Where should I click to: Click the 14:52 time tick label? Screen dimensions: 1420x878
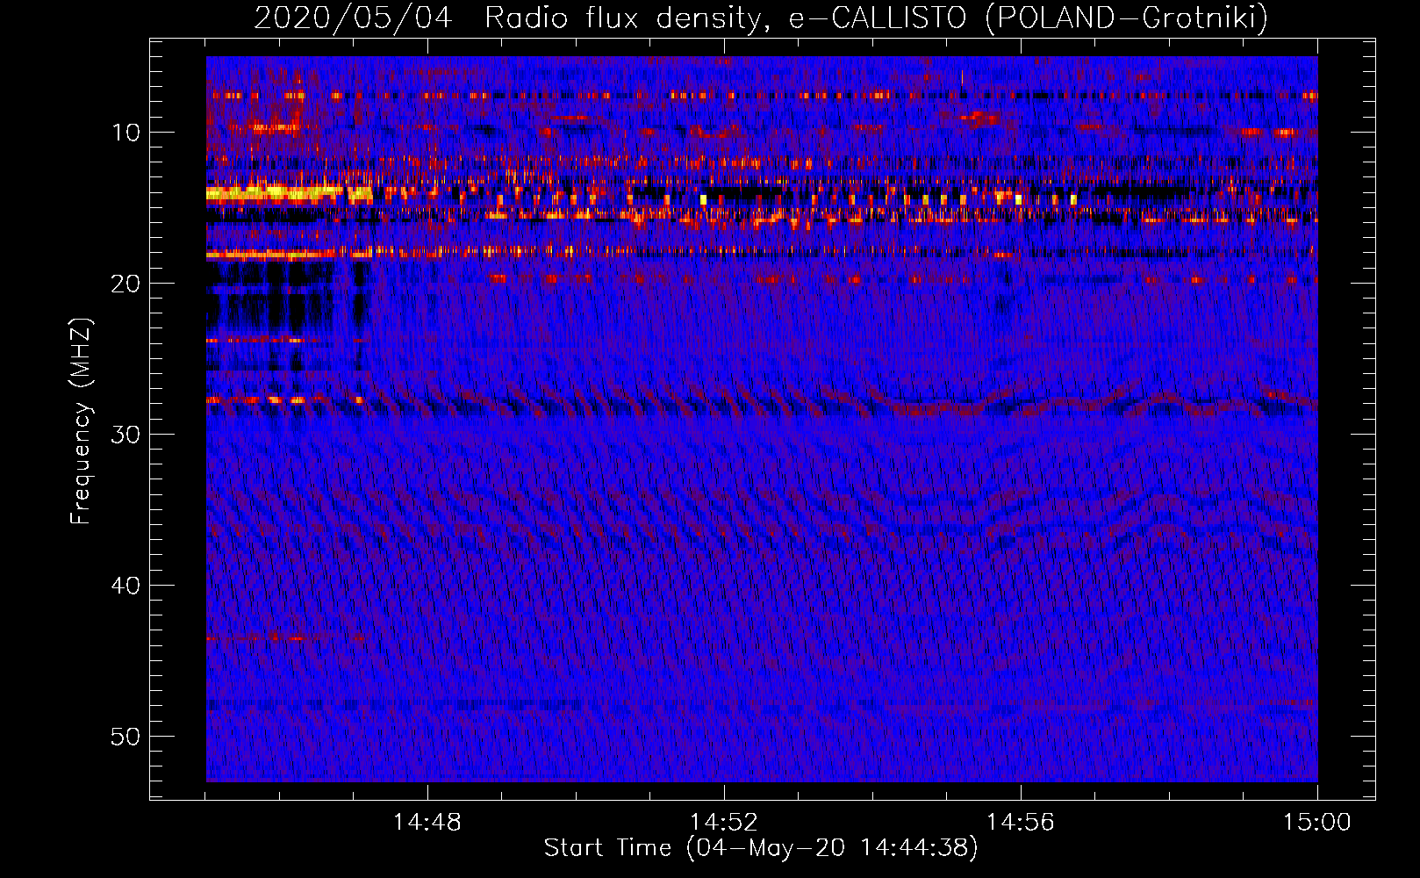(x=724, y=823)
